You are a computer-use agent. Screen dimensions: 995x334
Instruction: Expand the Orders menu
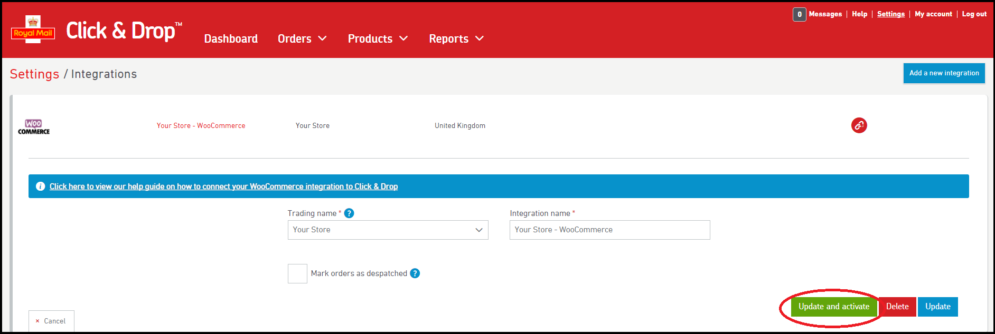pyautogui.click(x=302, y=39)
